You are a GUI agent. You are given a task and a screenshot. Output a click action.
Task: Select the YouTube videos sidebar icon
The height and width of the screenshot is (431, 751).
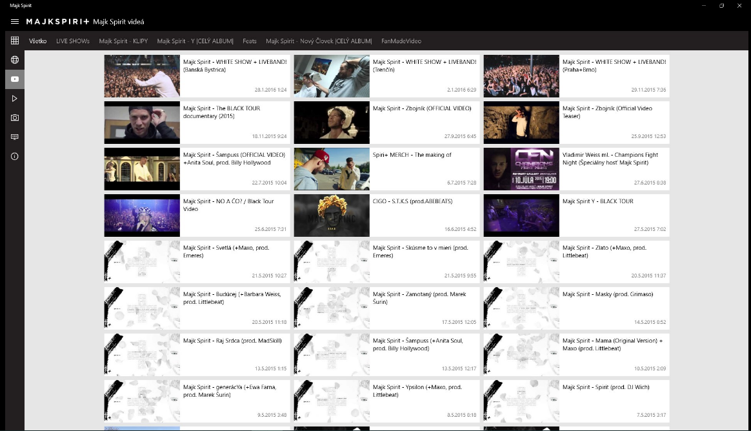[15, 79]
